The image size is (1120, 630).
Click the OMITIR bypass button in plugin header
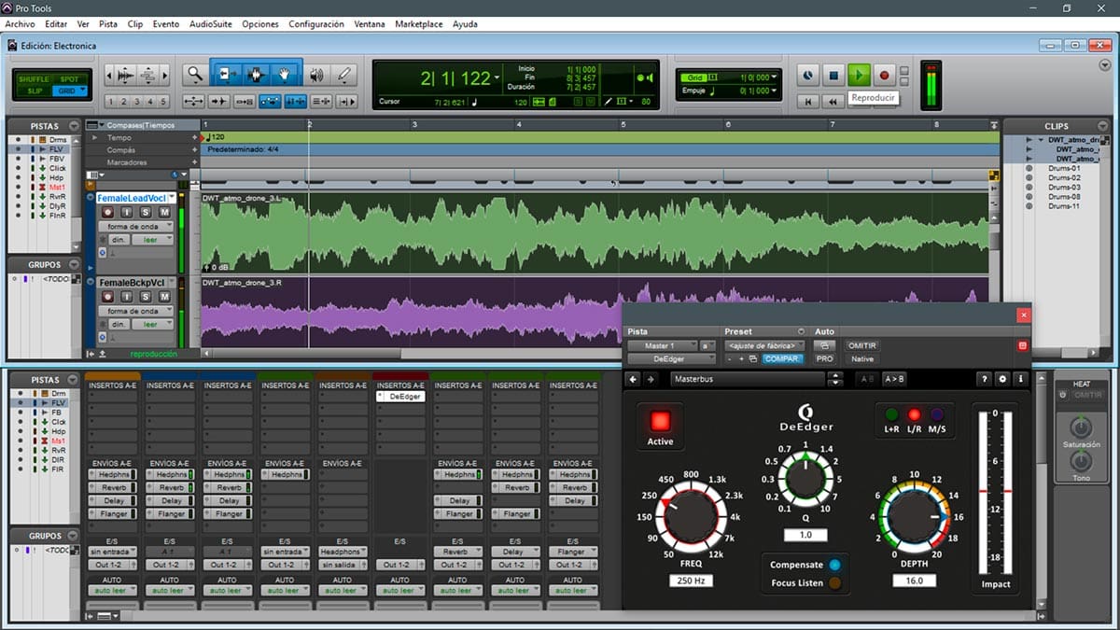pyautogui.click(x=862, y=345)
